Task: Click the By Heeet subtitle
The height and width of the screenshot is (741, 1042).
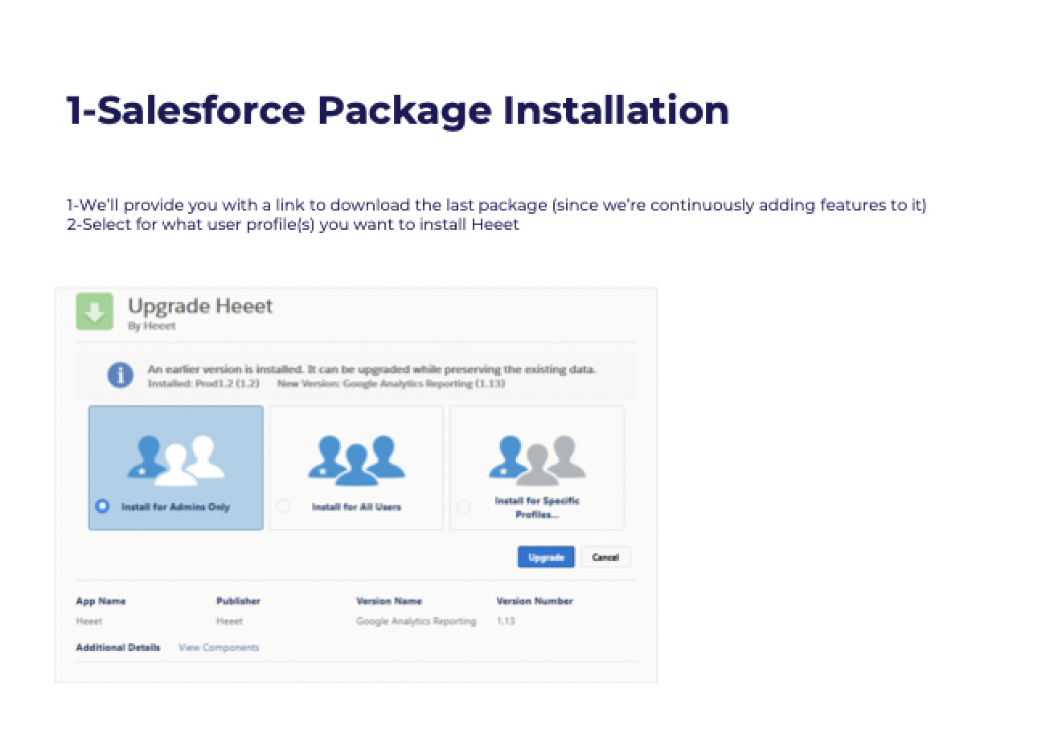Action: (x=152, y=326)
